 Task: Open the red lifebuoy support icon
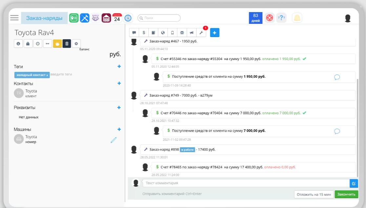[x=270, y=18]
